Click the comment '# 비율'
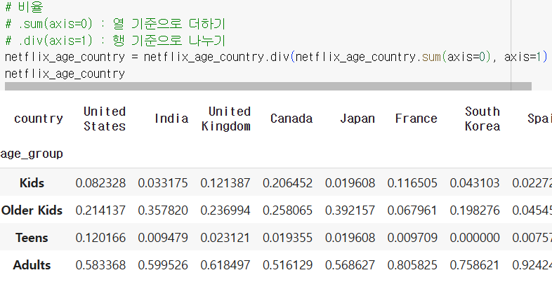 [25, 7]
